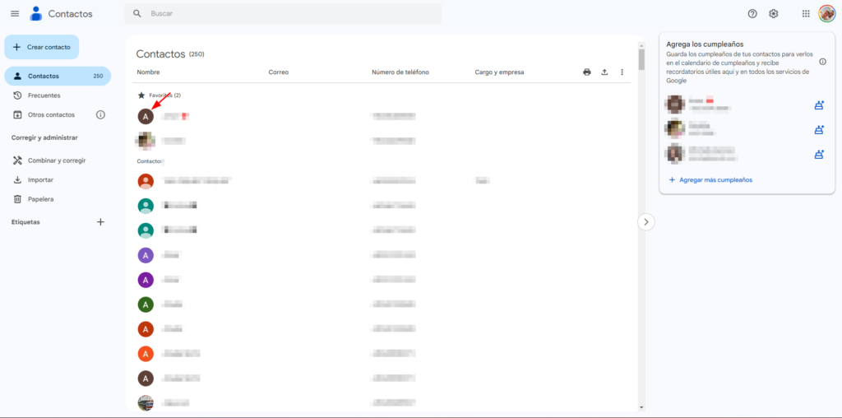Add birthday for first suggested contact
The height and width of the screenshot is (418, 842).
[819, 105]
